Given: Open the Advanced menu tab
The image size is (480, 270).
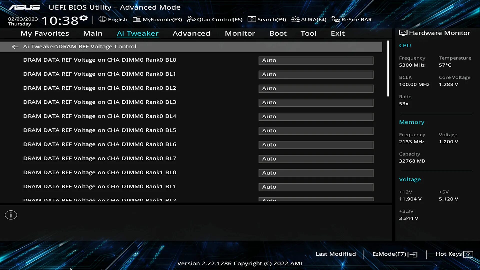Looking at the screenshot, I should coord(191,33).
